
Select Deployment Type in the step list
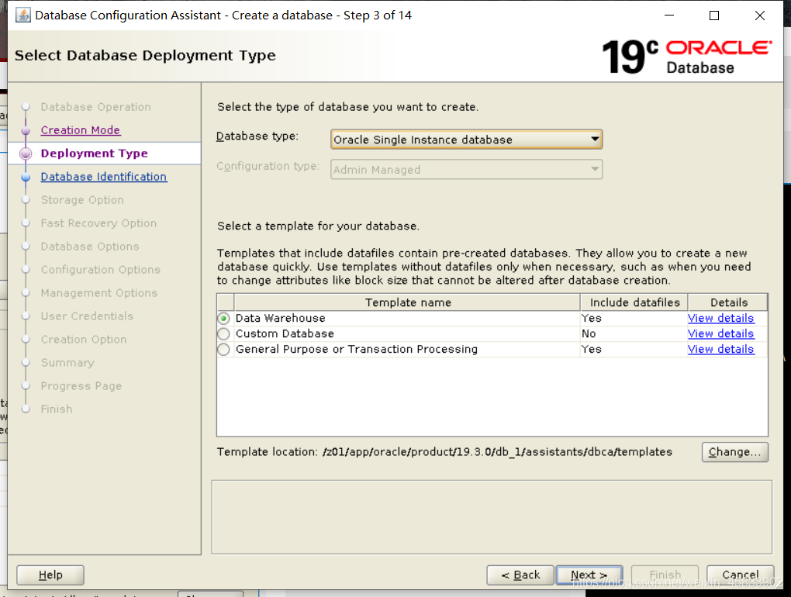(95, 154)
